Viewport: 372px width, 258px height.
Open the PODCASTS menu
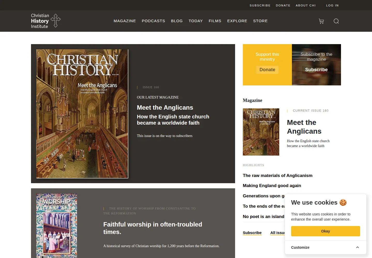(x=153, y=21)
